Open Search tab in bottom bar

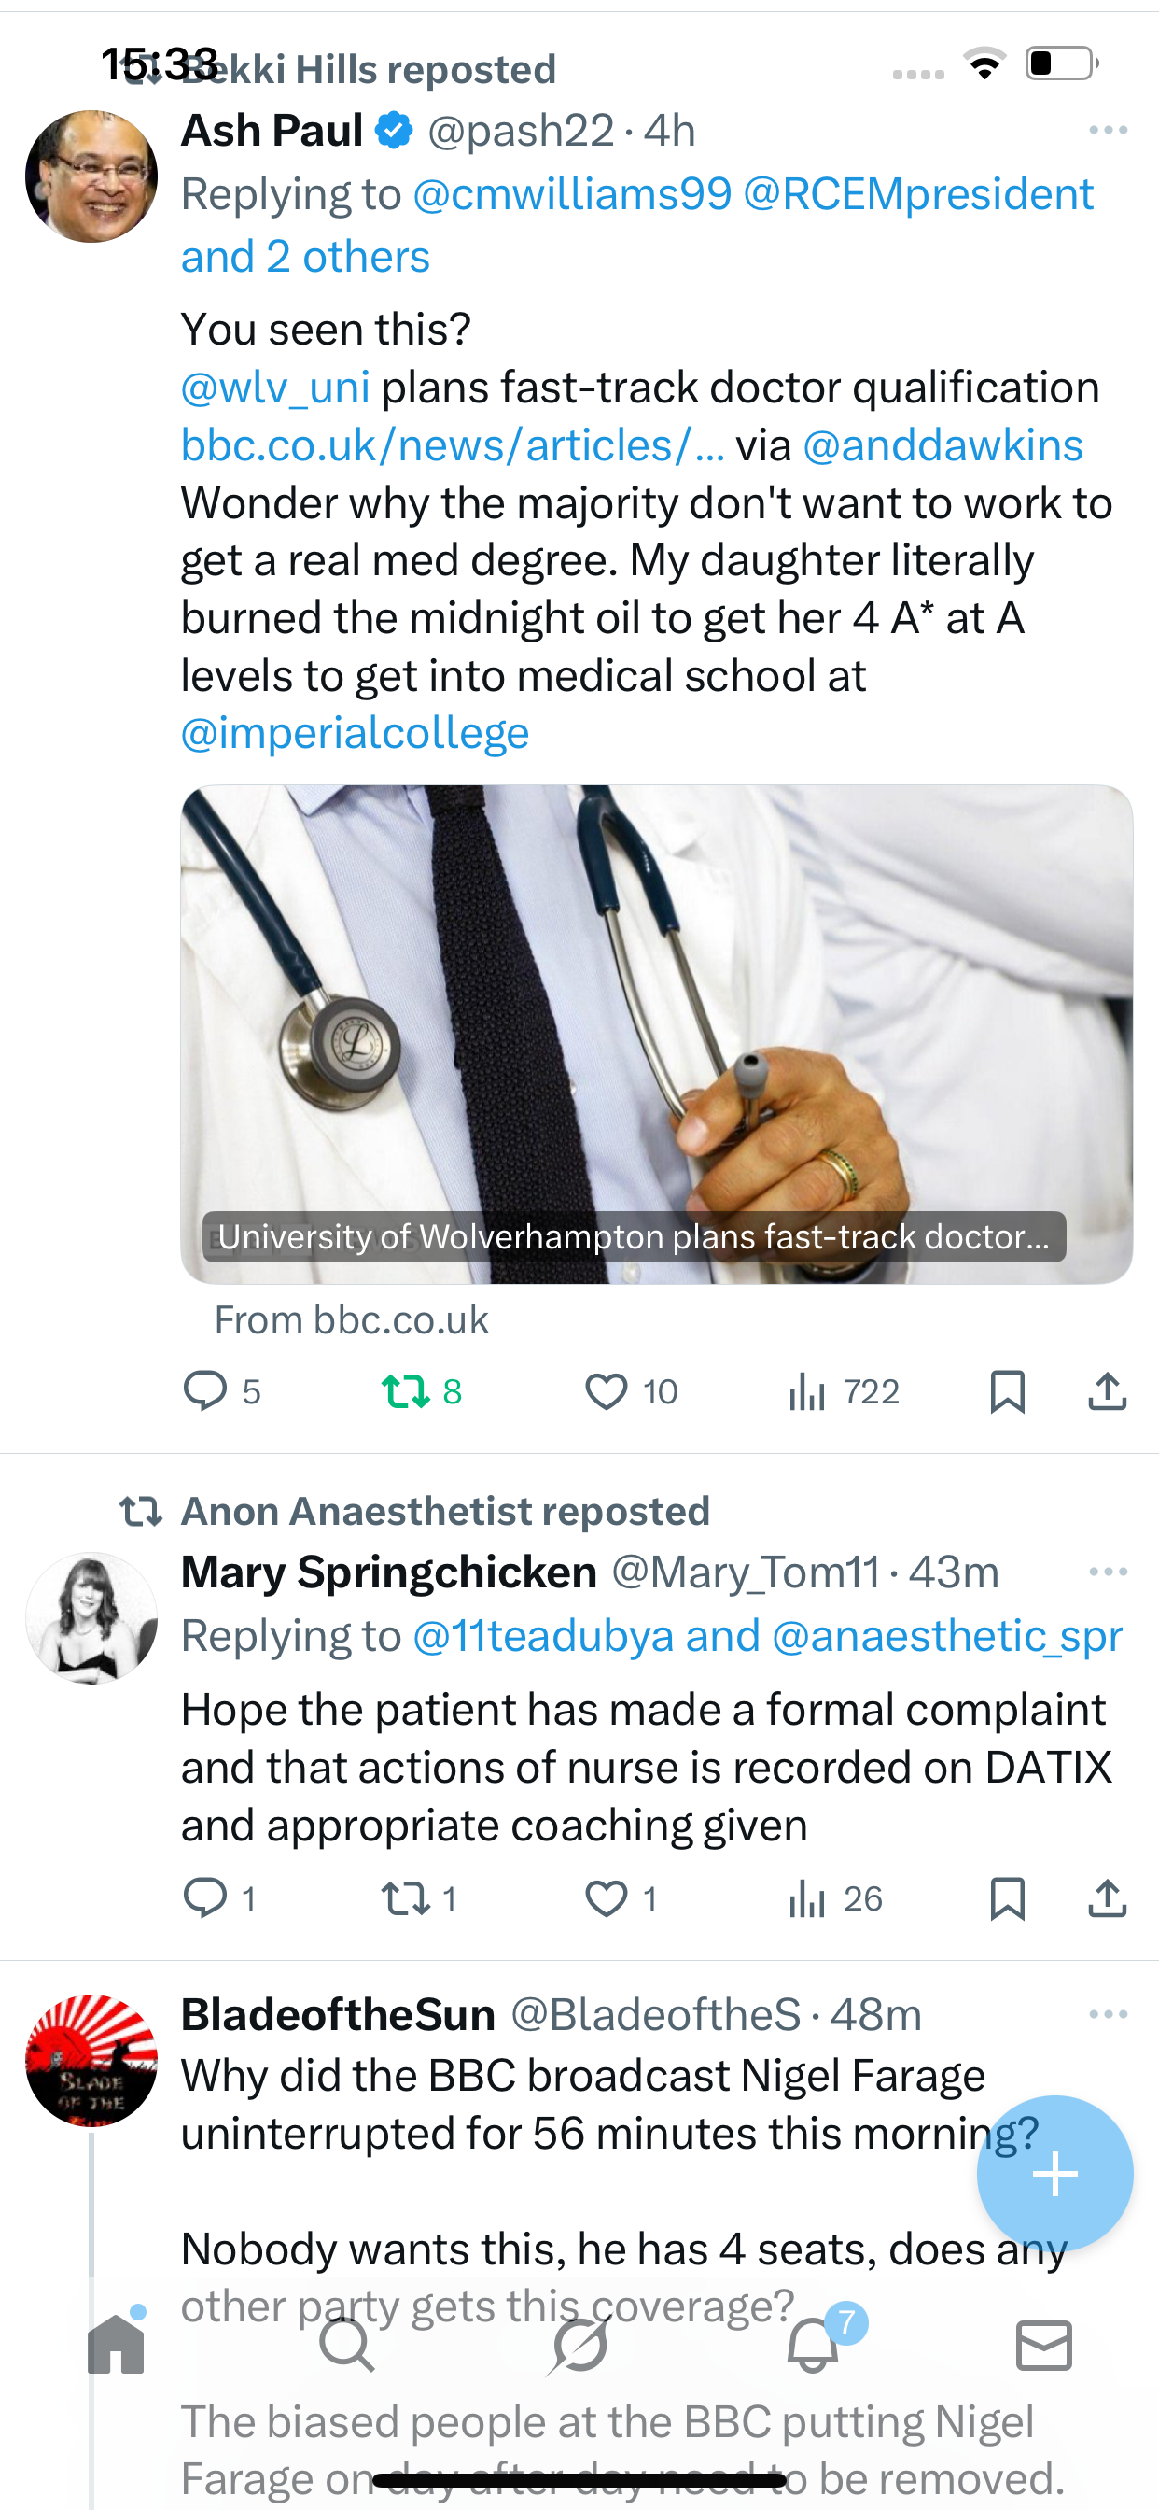[x=347, y=2345]
